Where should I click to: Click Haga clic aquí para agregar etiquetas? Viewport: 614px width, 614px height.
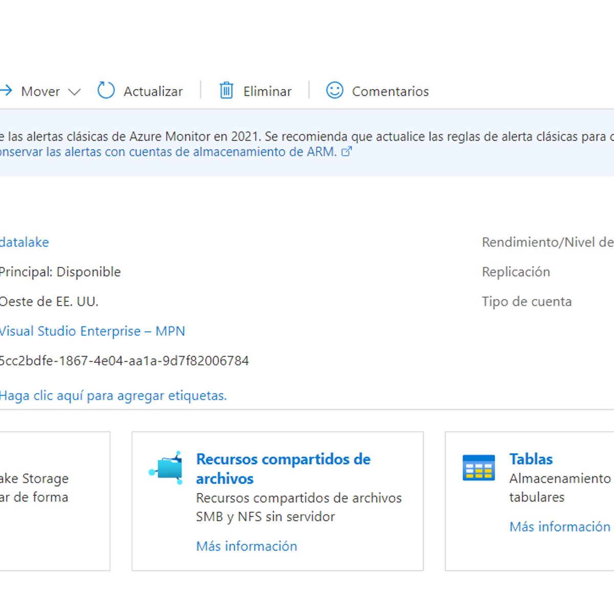coord(113,396)
